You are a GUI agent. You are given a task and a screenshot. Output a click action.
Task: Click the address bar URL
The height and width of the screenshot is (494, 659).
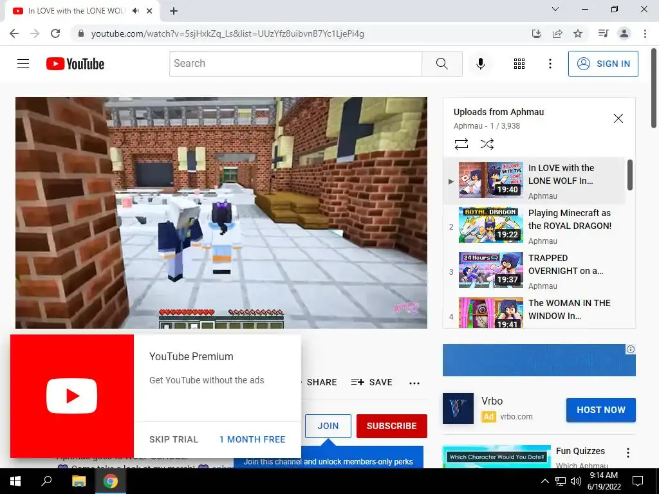tap(227, 33)
